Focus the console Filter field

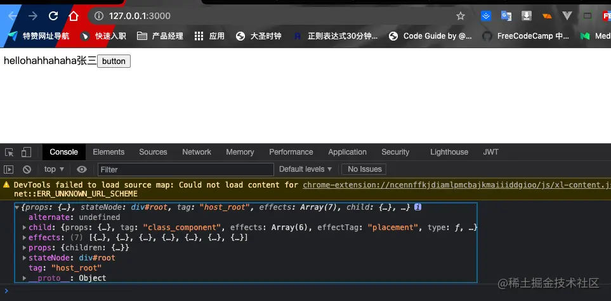[x=186, y=170]
